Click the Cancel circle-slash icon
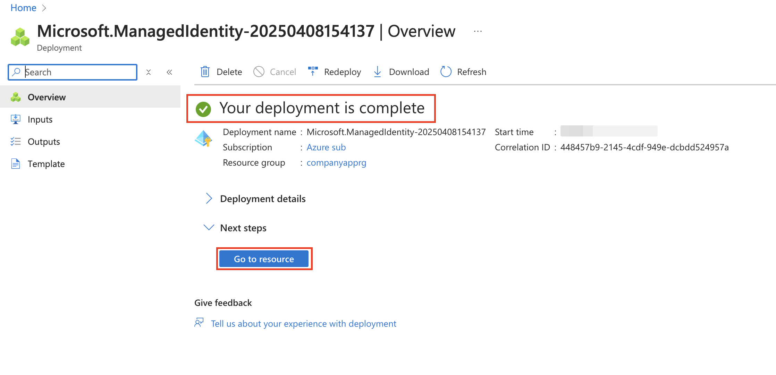 pyautogui.click(x=259, y=72)
